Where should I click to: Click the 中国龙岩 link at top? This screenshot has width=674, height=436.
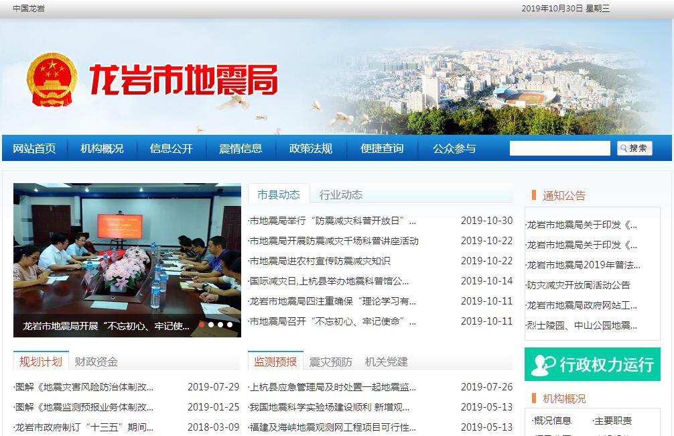29,9
